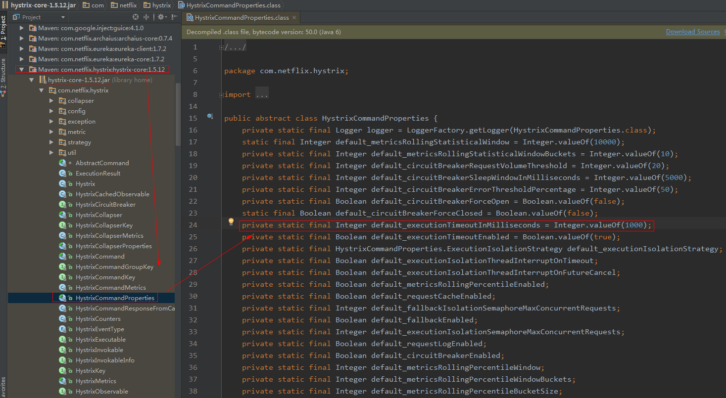
Task: Select HystrixInvokable in the tree
Action: 99,350
